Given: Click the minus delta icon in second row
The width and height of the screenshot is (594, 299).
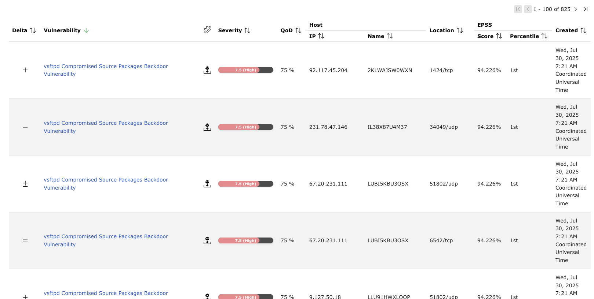Looking at the screenshot, I should tap(25, 127).
